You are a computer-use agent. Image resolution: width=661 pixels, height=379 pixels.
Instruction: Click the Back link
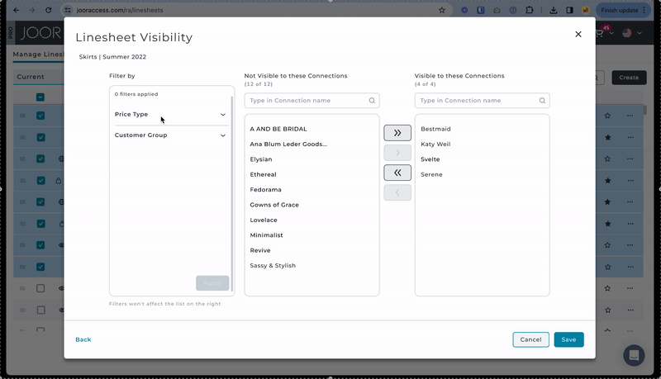point(83,339)
